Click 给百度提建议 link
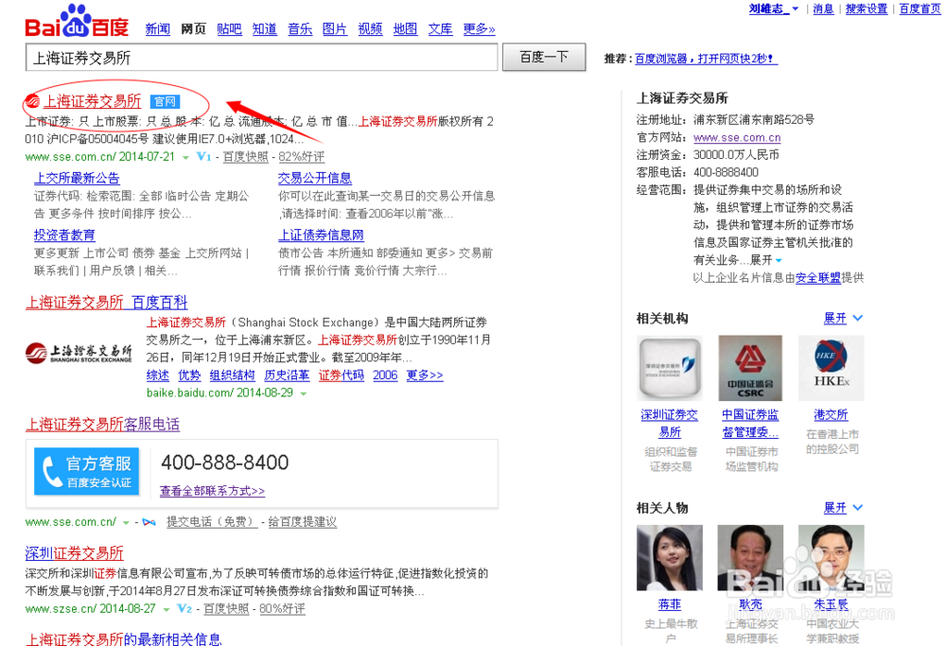 click(x=303, y=522)
